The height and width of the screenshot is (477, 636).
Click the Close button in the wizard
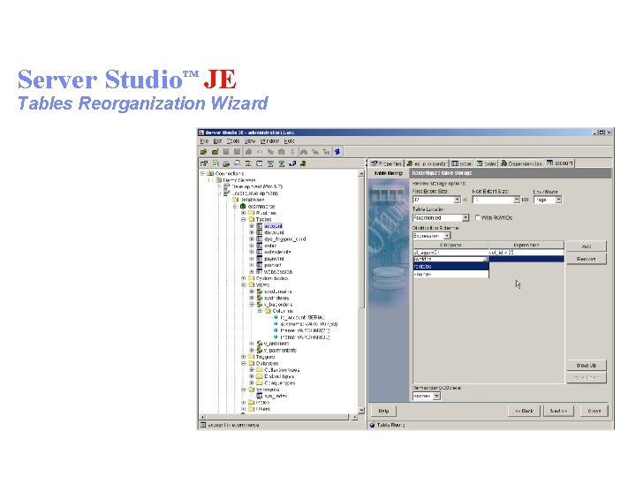coord(594,411)
